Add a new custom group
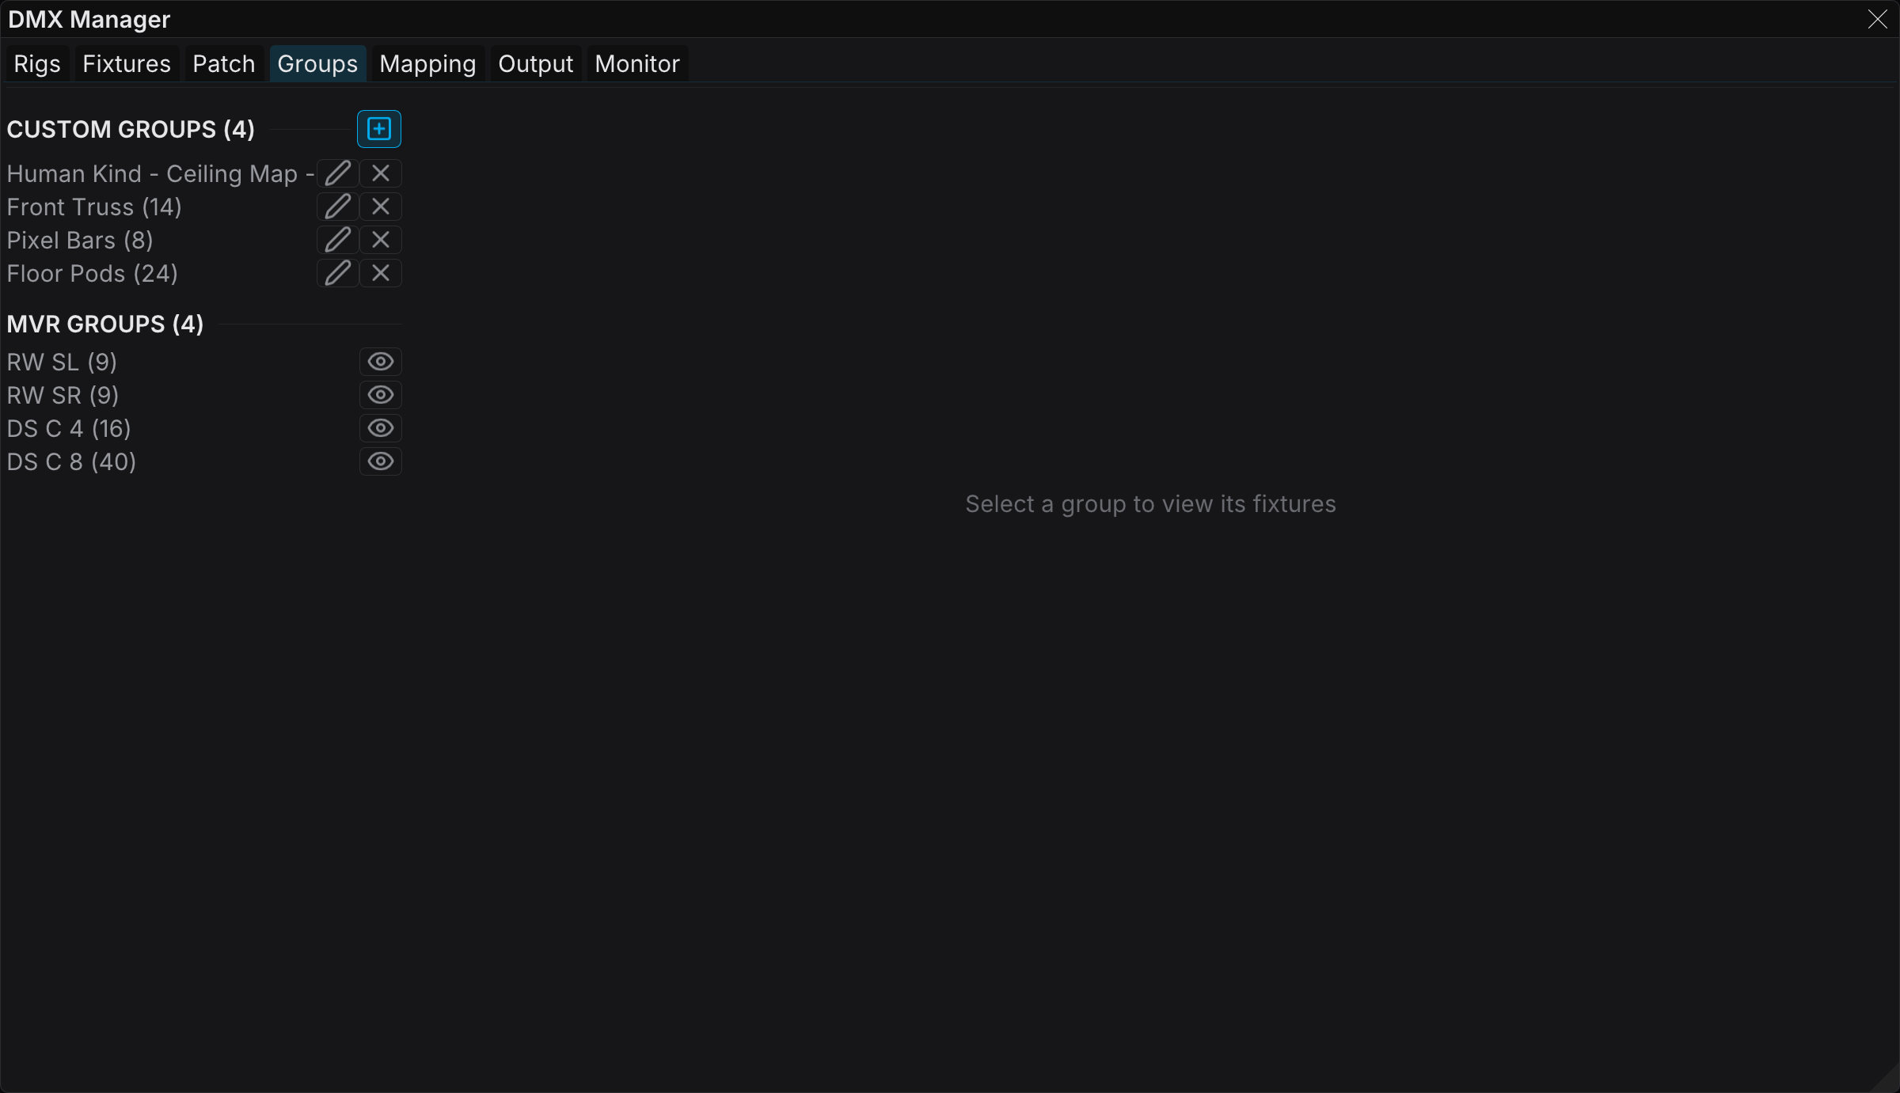Screen dimensions: 1900x1093 point(379,129)
